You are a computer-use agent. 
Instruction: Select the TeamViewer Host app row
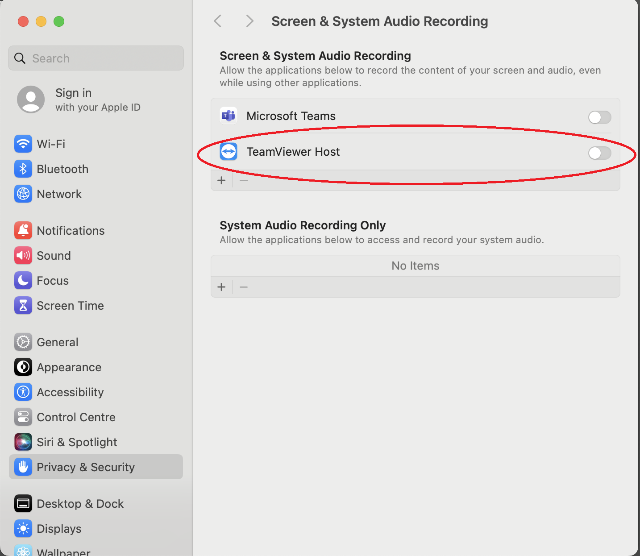357,152
